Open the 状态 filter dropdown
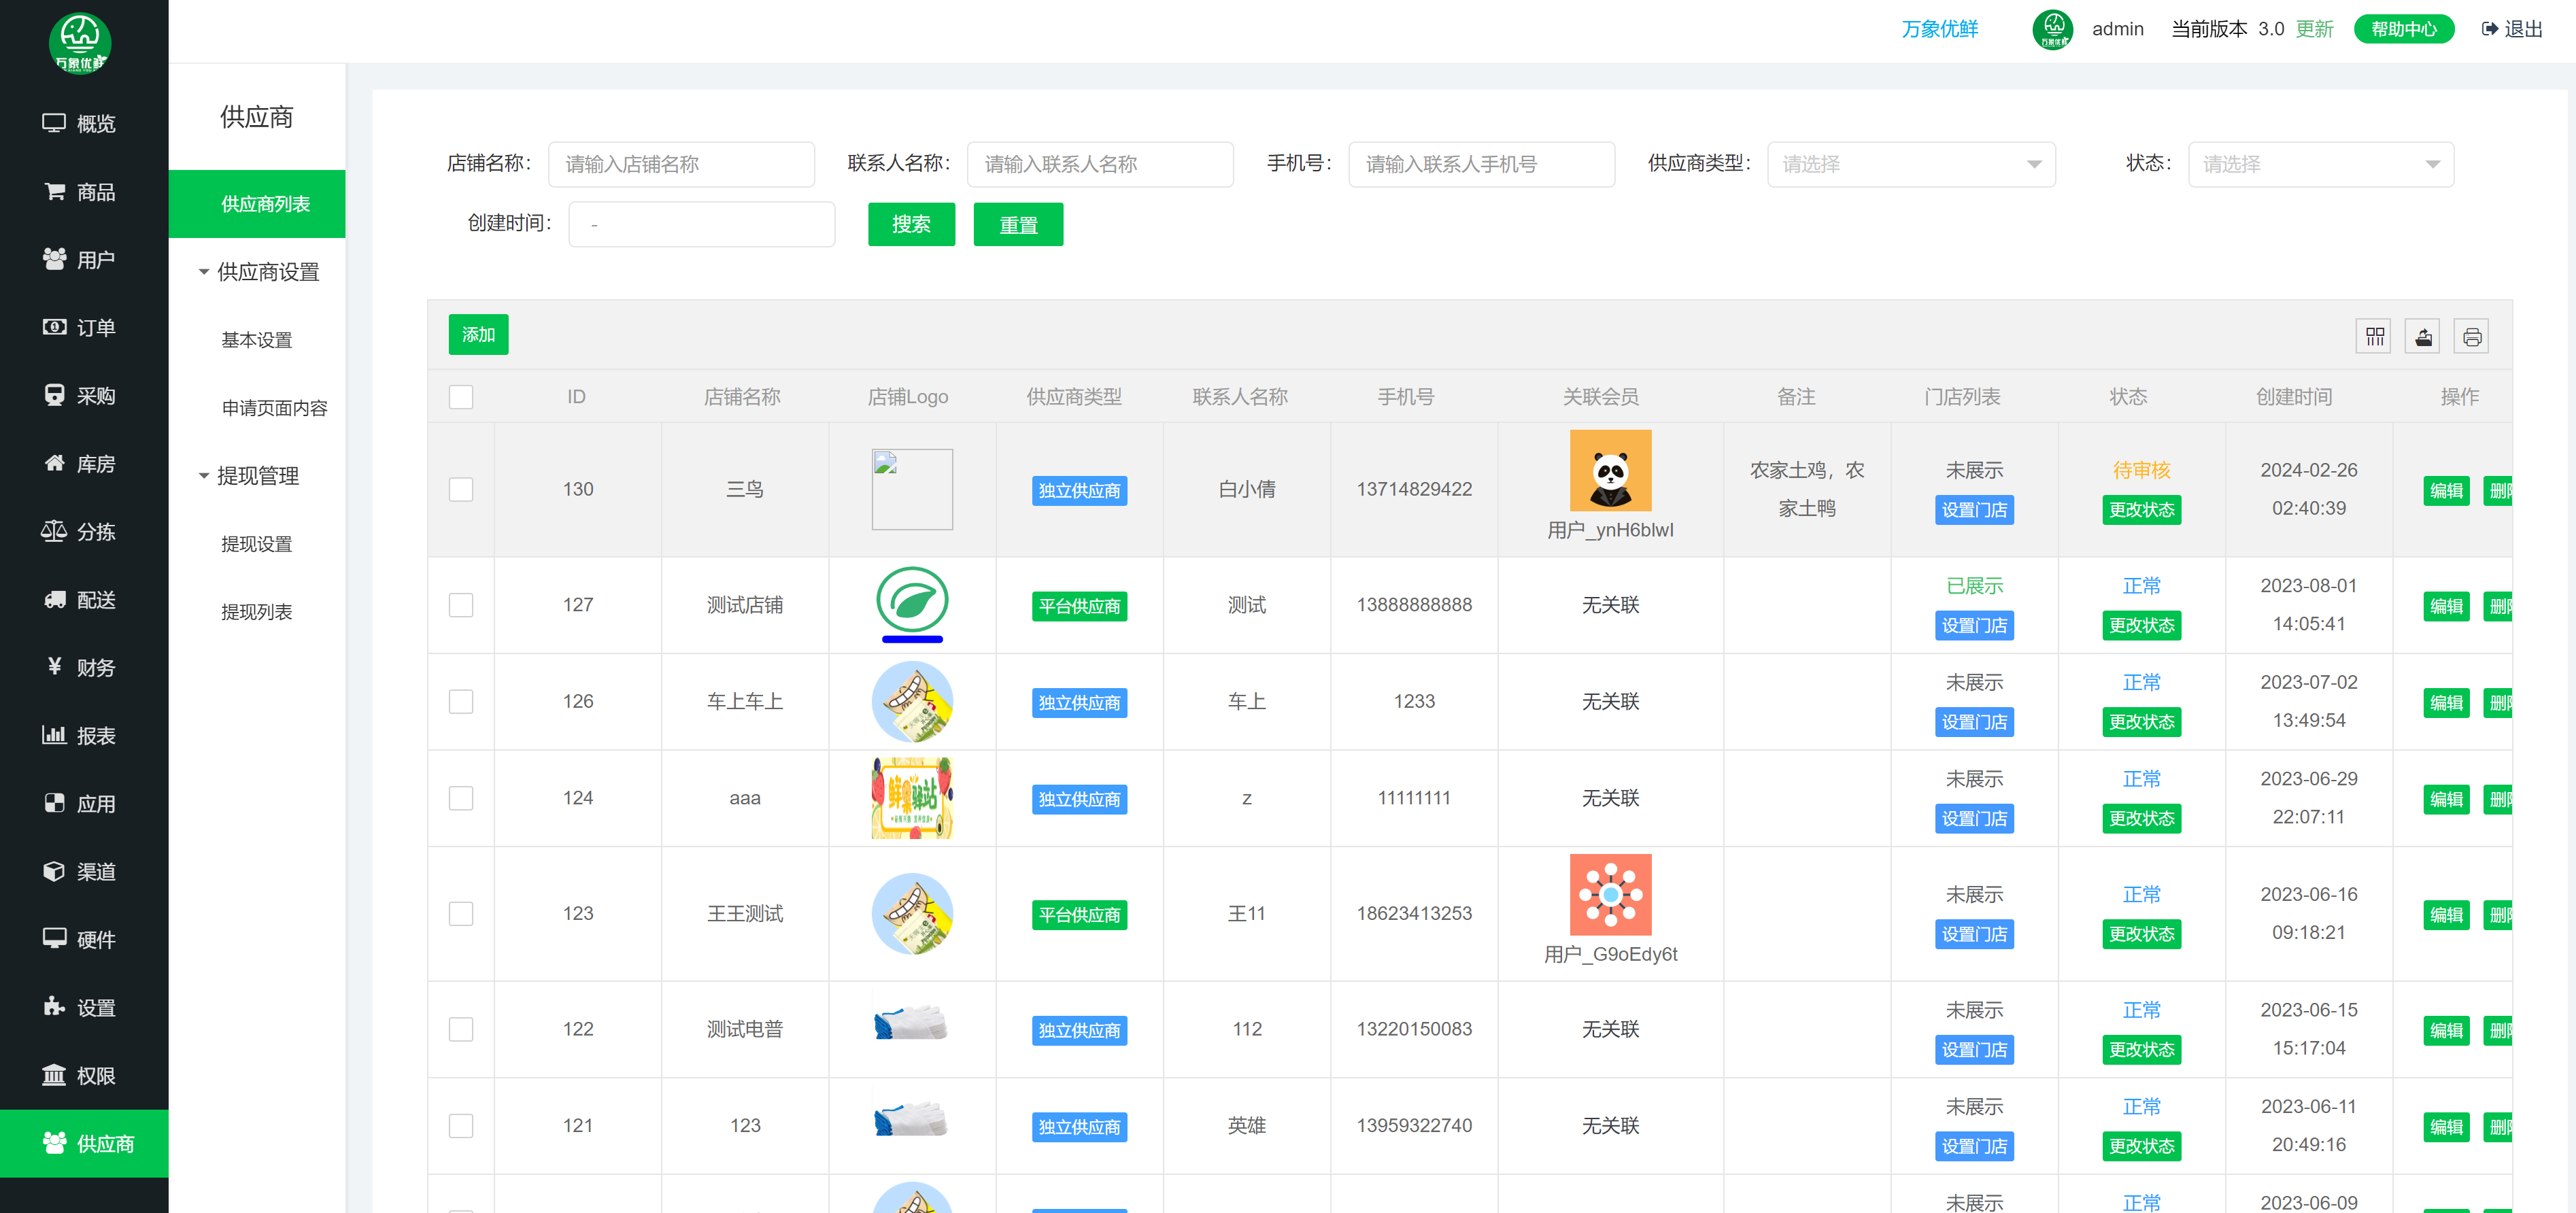 coord(2320,164)
